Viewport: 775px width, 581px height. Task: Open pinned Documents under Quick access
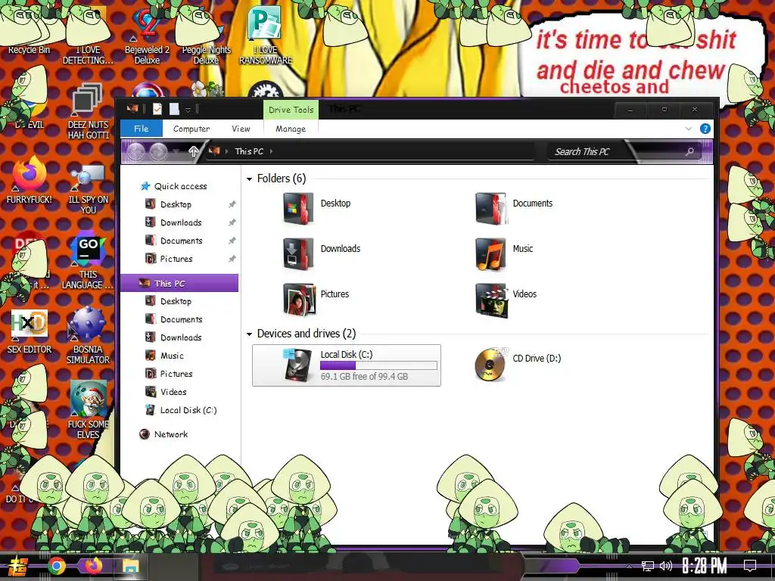pyautogui.click(x=181, y=241)
